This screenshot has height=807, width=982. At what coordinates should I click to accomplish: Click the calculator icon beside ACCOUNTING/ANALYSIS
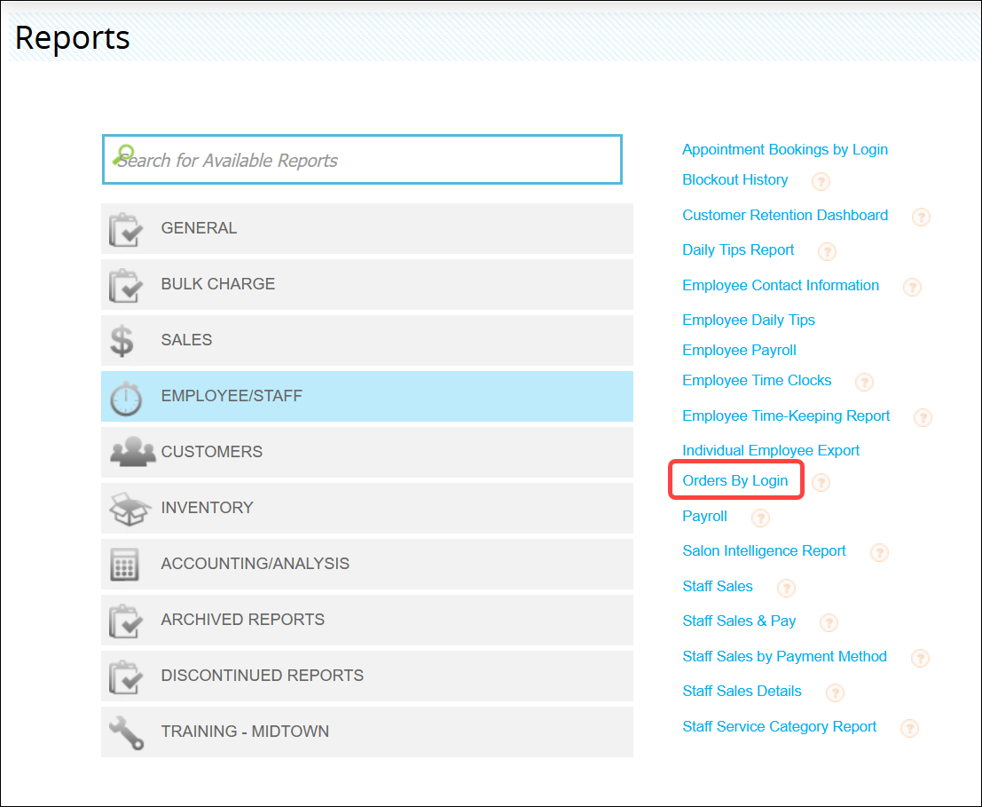[x=124, y=564]
